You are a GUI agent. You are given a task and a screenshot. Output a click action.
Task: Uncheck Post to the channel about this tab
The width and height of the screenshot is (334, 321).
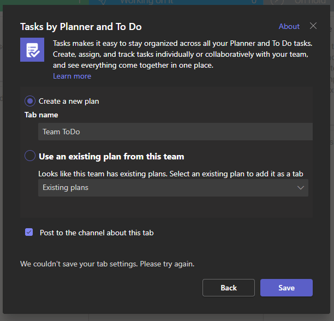point(29,232)
